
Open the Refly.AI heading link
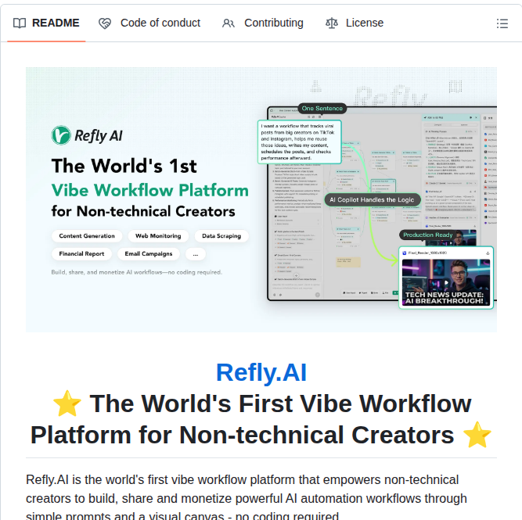(x=261, y=372)
